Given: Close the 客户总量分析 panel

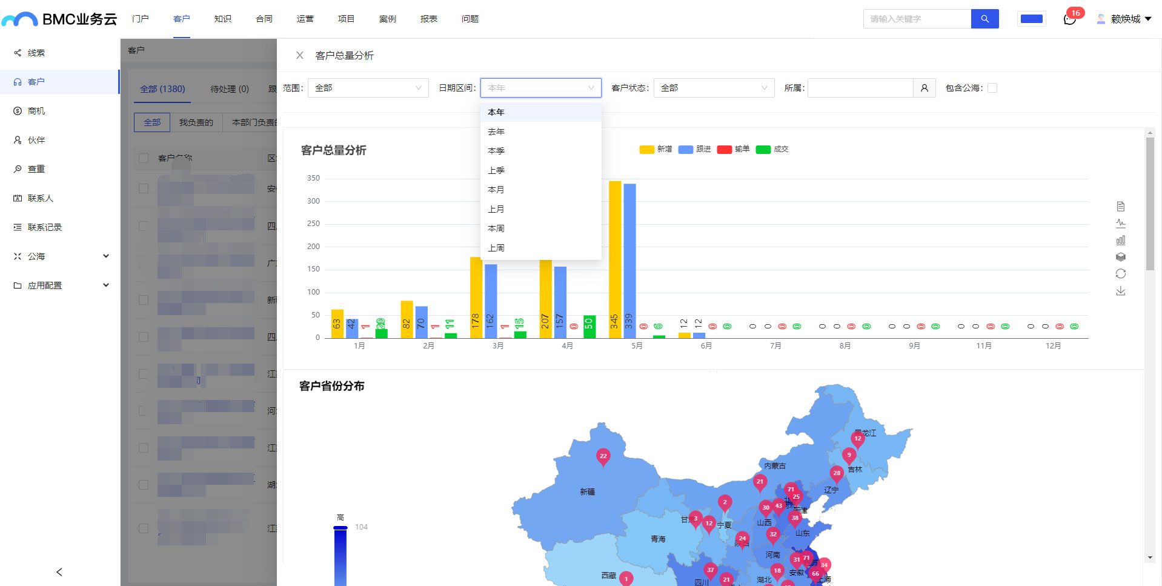Looking at the screenshot, I should coord(299,55).
